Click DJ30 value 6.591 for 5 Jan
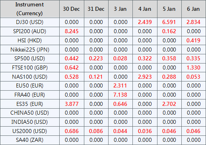 169,22
